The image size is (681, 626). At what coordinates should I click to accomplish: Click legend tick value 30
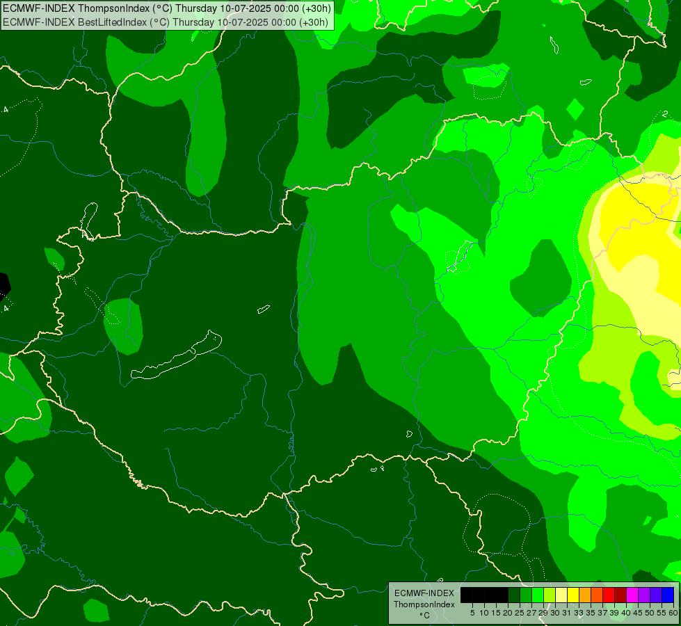(x=555, y=613)
